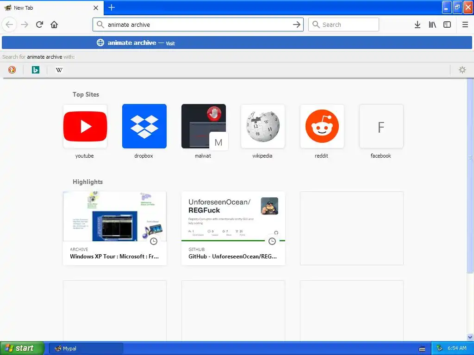Search with the DuckDuckGo engine icon
The width and height of the screenshot is (474, 355).
pyautogui.click(x=12, y=70)
